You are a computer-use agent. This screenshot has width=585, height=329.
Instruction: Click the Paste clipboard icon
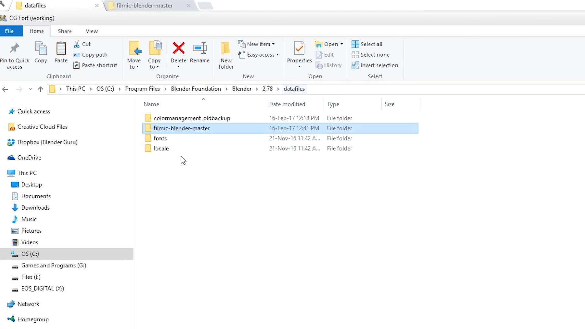(61, 49)
